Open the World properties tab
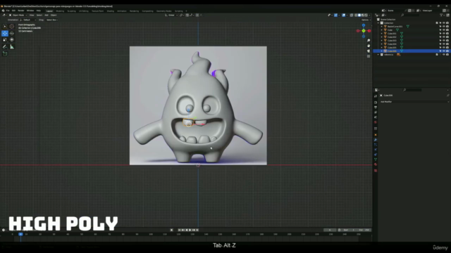 [376, 122]
